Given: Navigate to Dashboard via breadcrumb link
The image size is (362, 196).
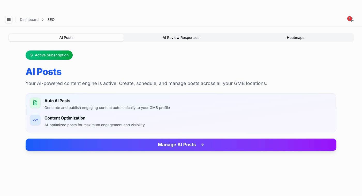Looking at the screenshot, I should tap(29, 20).
